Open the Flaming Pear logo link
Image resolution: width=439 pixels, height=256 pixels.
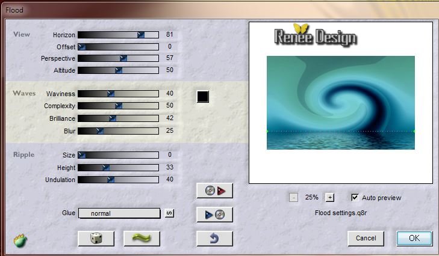[x=20, y=240]
